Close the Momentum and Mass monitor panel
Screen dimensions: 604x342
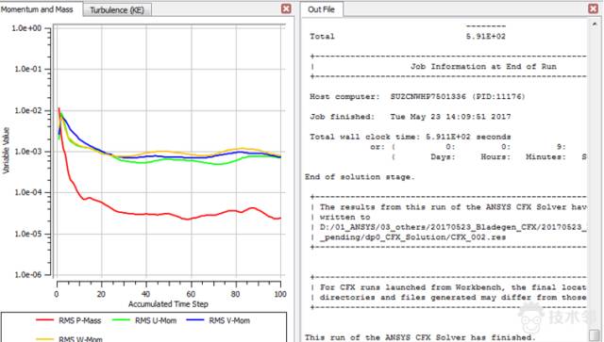[x=286, y=8]
